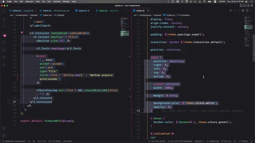Click the '&:hover {' line
This screenshot has width=255, height=143.
tap(157, 118)
